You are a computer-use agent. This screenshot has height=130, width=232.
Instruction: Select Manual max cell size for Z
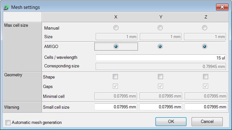[205, 28]
